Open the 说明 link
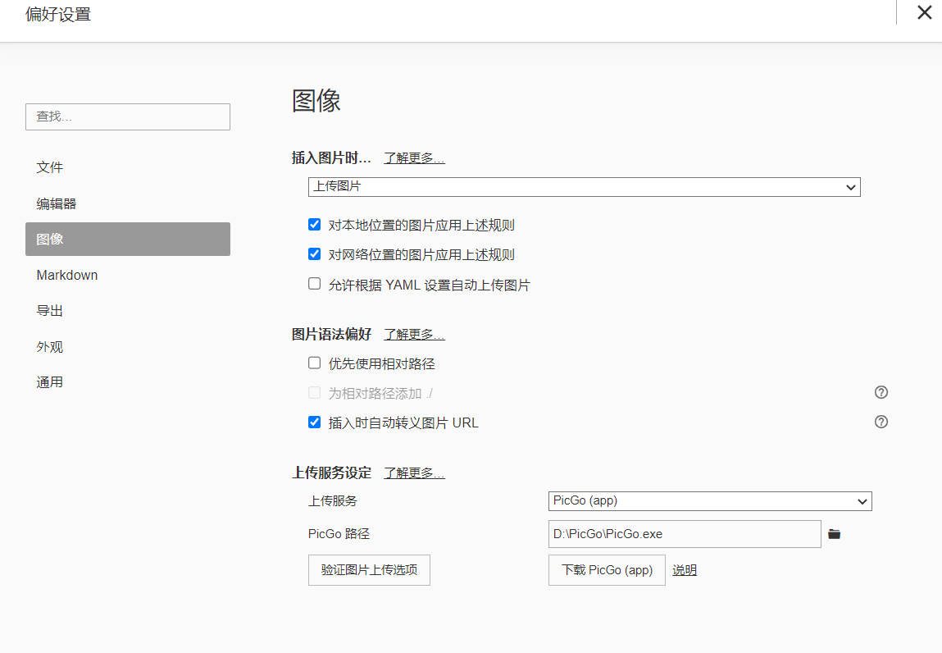 point(685,570)
